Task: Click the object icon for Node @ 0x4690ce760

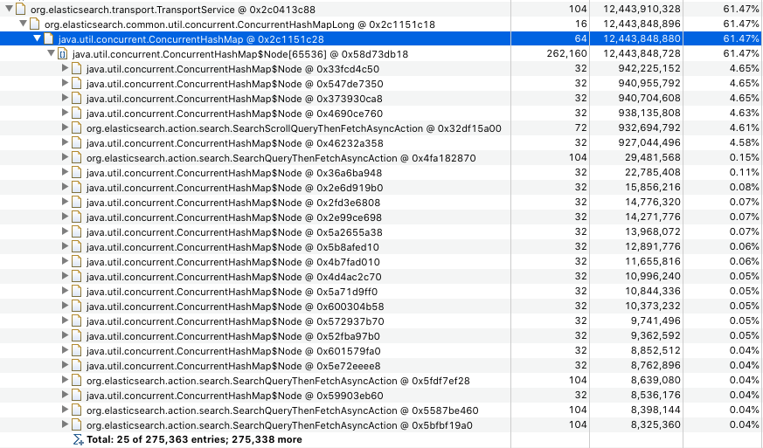Action: click(x=76, y=113)
